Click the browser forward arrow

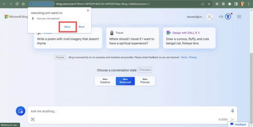coord(11,4)
